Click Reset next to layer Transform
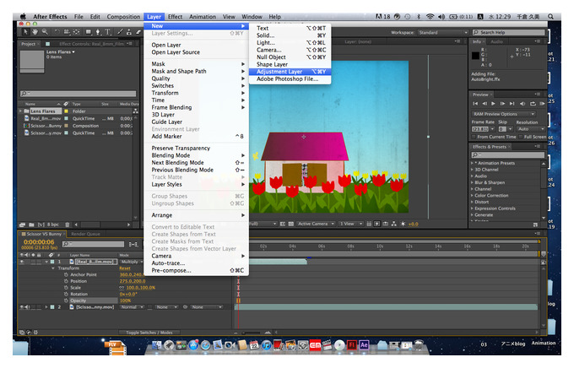Image resolution: width=574 pixels, height=368 pixels. click(x=125, y=268)
